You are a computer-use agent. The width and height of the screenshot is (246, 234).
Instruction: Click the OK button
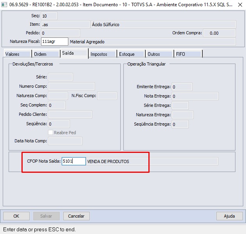point(16,216)
